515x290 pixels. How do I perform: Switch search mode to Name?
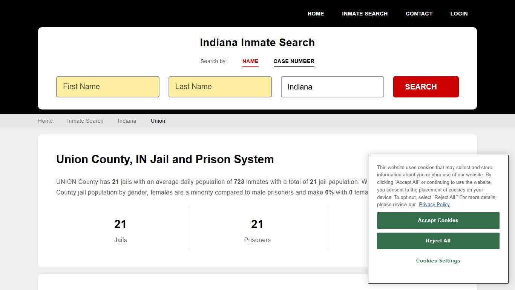pos(250,61)
